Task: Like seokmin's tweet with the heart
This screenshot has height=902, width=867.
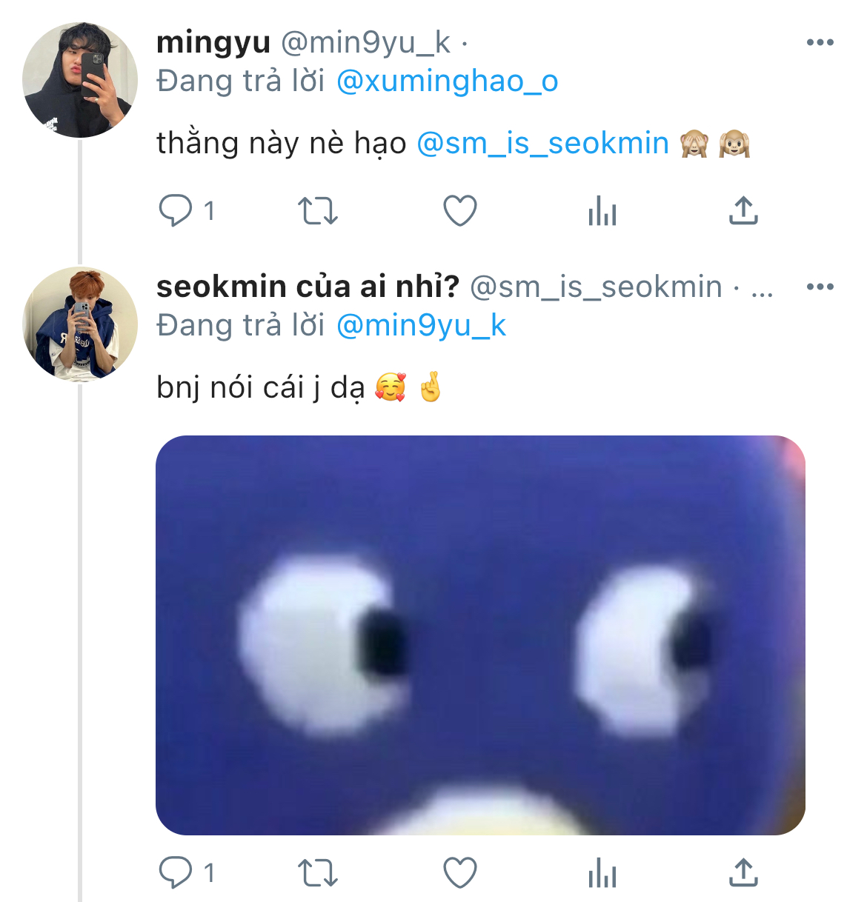Action: (459, 872)
